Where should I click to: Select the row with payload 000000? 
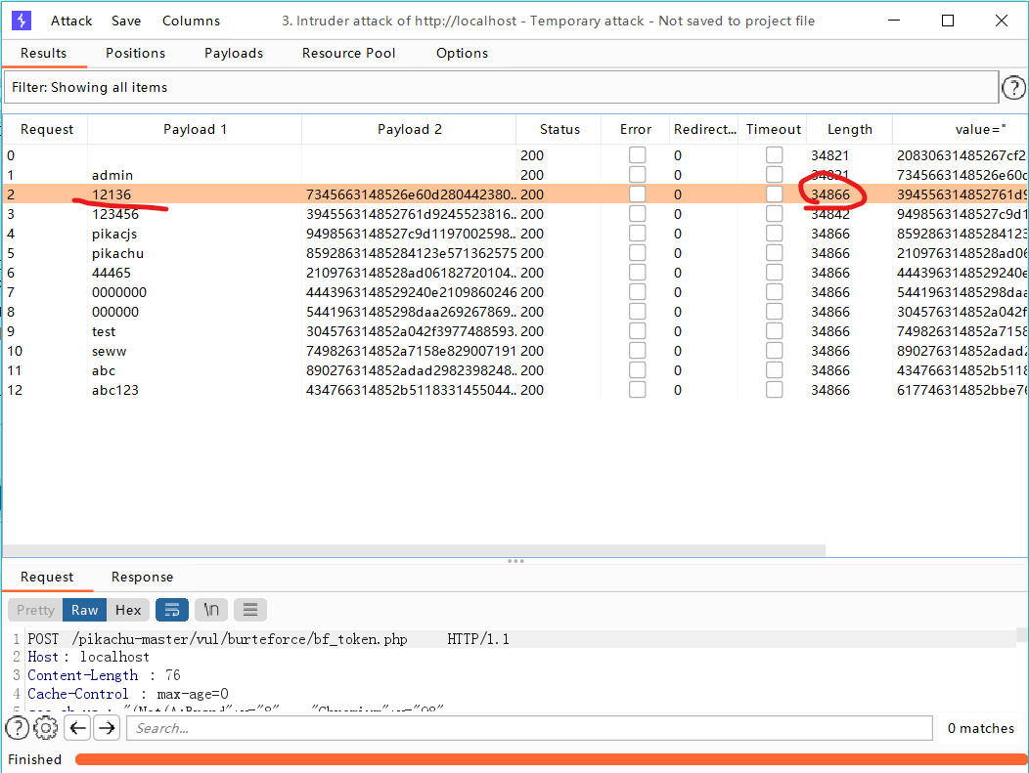514,312
